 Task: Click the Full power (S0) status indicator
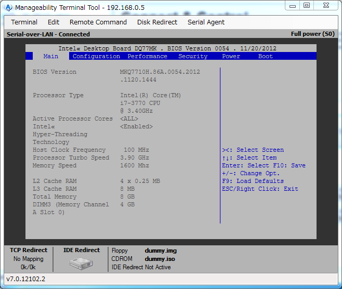(x=312, y=34)
